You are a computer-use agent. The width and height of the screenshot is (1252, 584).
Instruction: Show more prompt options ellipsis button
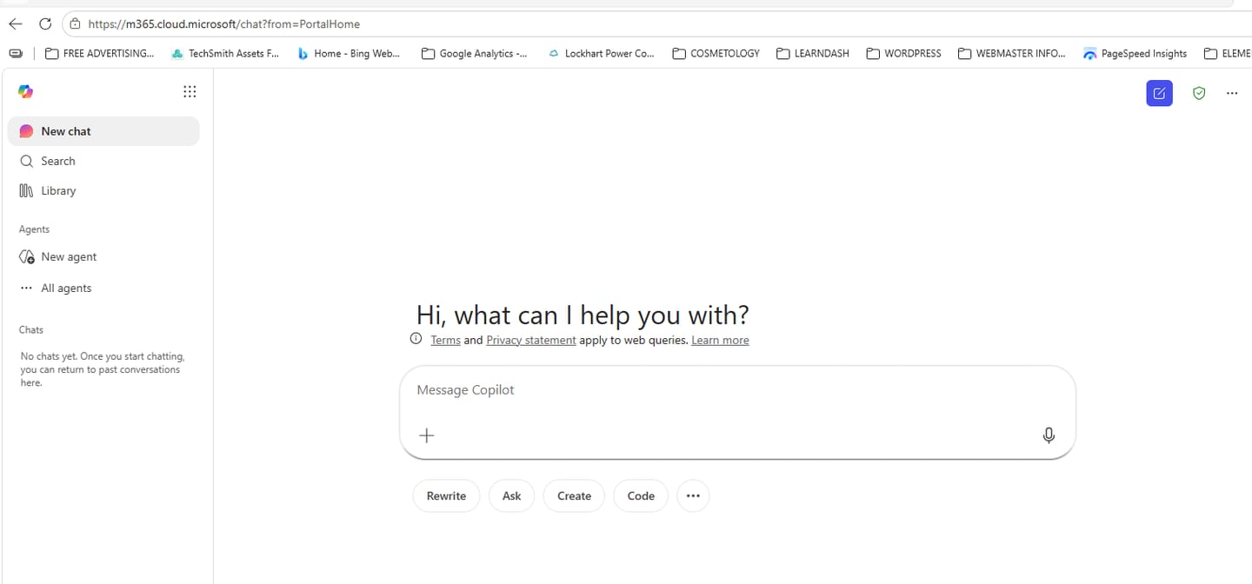coord(693,495)
